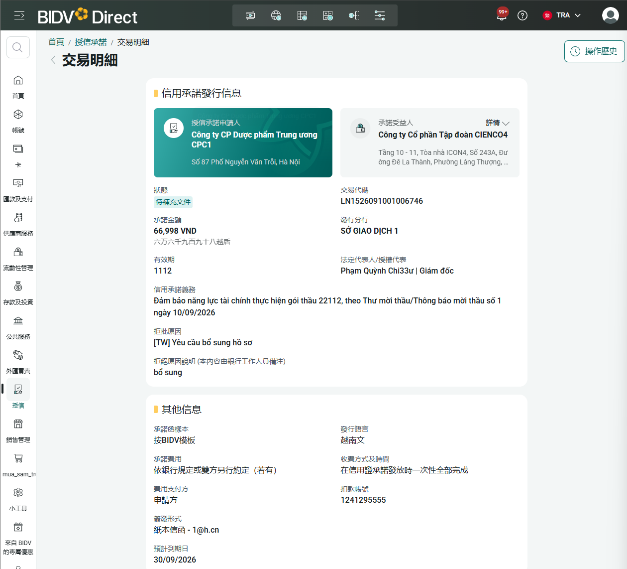Click the BIDV Direct logo
627x569 pixels.
(x=88, y=16)
